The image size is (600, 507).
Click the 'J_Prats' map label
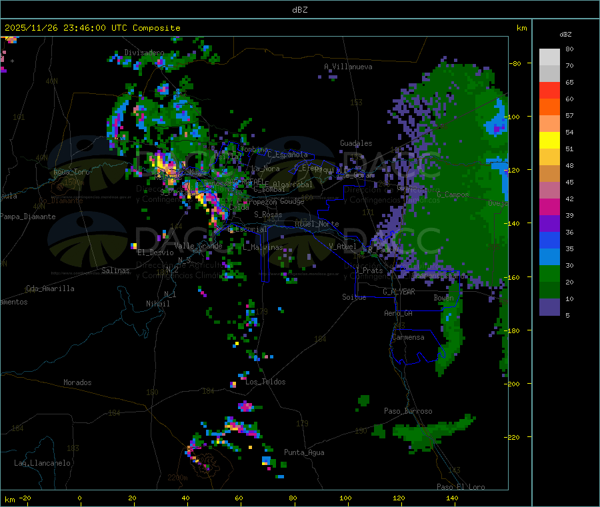click(x=369, y=270)
